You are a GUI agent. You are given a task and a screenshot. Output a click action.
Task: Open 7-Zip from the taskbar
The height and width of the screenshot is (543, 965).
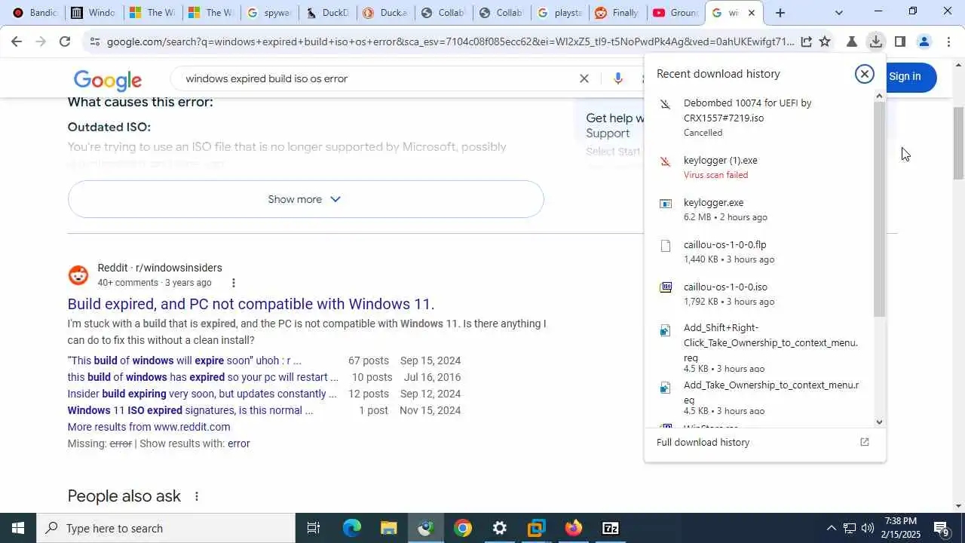[x=611, y=528]
